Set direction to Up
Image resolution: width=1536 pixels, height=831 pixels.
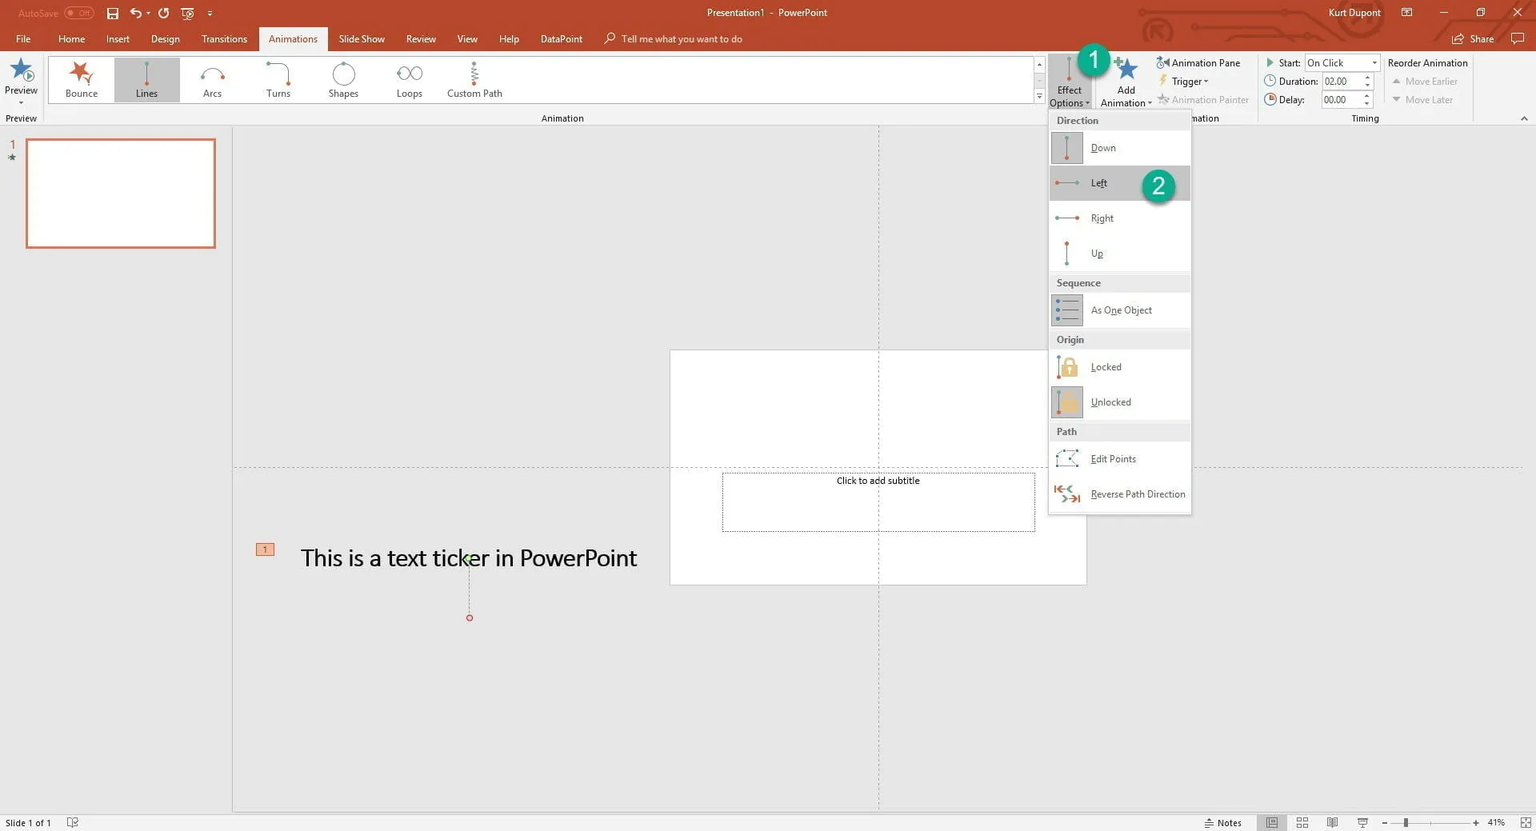click(x=1120, y=254)
